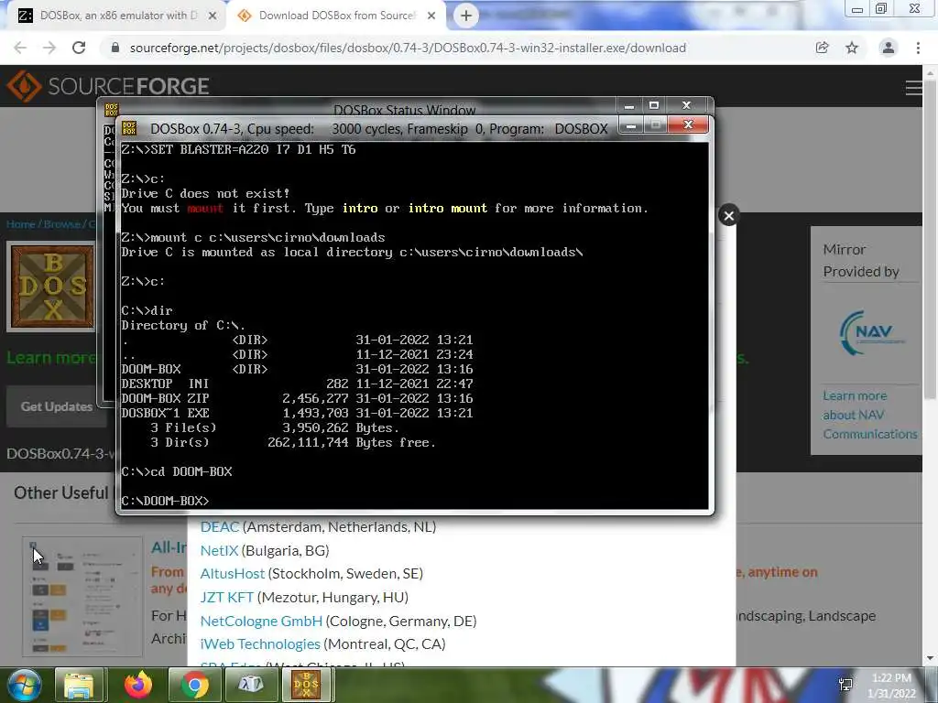Click the SourceForge logo

click(108, 86)
